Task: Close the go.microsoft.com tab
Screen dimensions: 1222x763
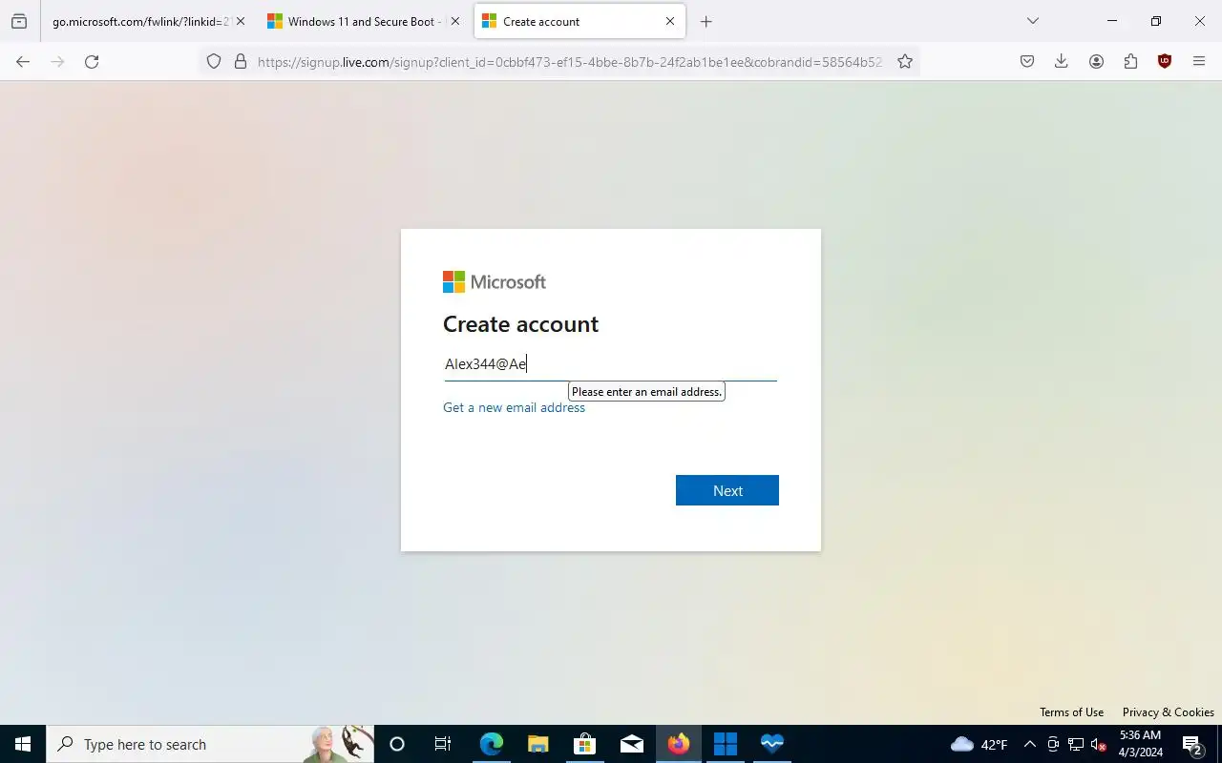Action: pyautogui.click(x=240, y=21)
